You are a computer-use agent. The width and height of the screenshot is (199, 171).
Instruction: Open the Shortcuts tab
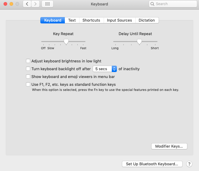[91, 20]
